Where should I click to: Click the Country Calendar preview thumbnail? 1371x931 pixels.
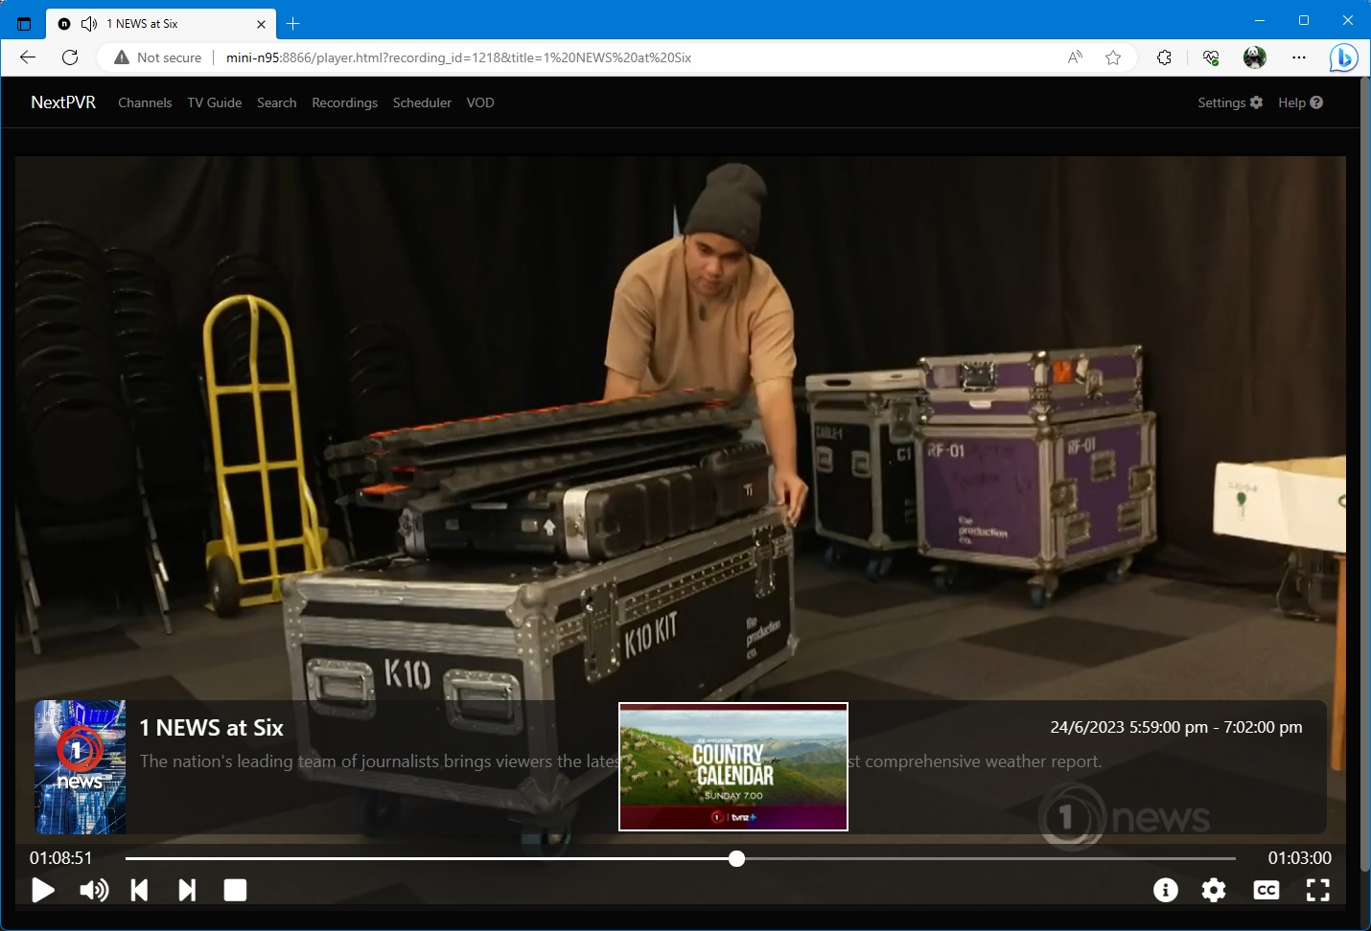[x=733, y=766]
